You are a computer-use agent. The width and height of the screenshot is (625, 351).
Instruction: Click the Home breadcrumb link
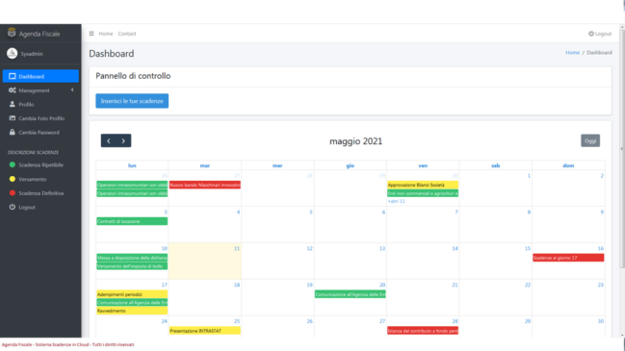pos(572,53)
